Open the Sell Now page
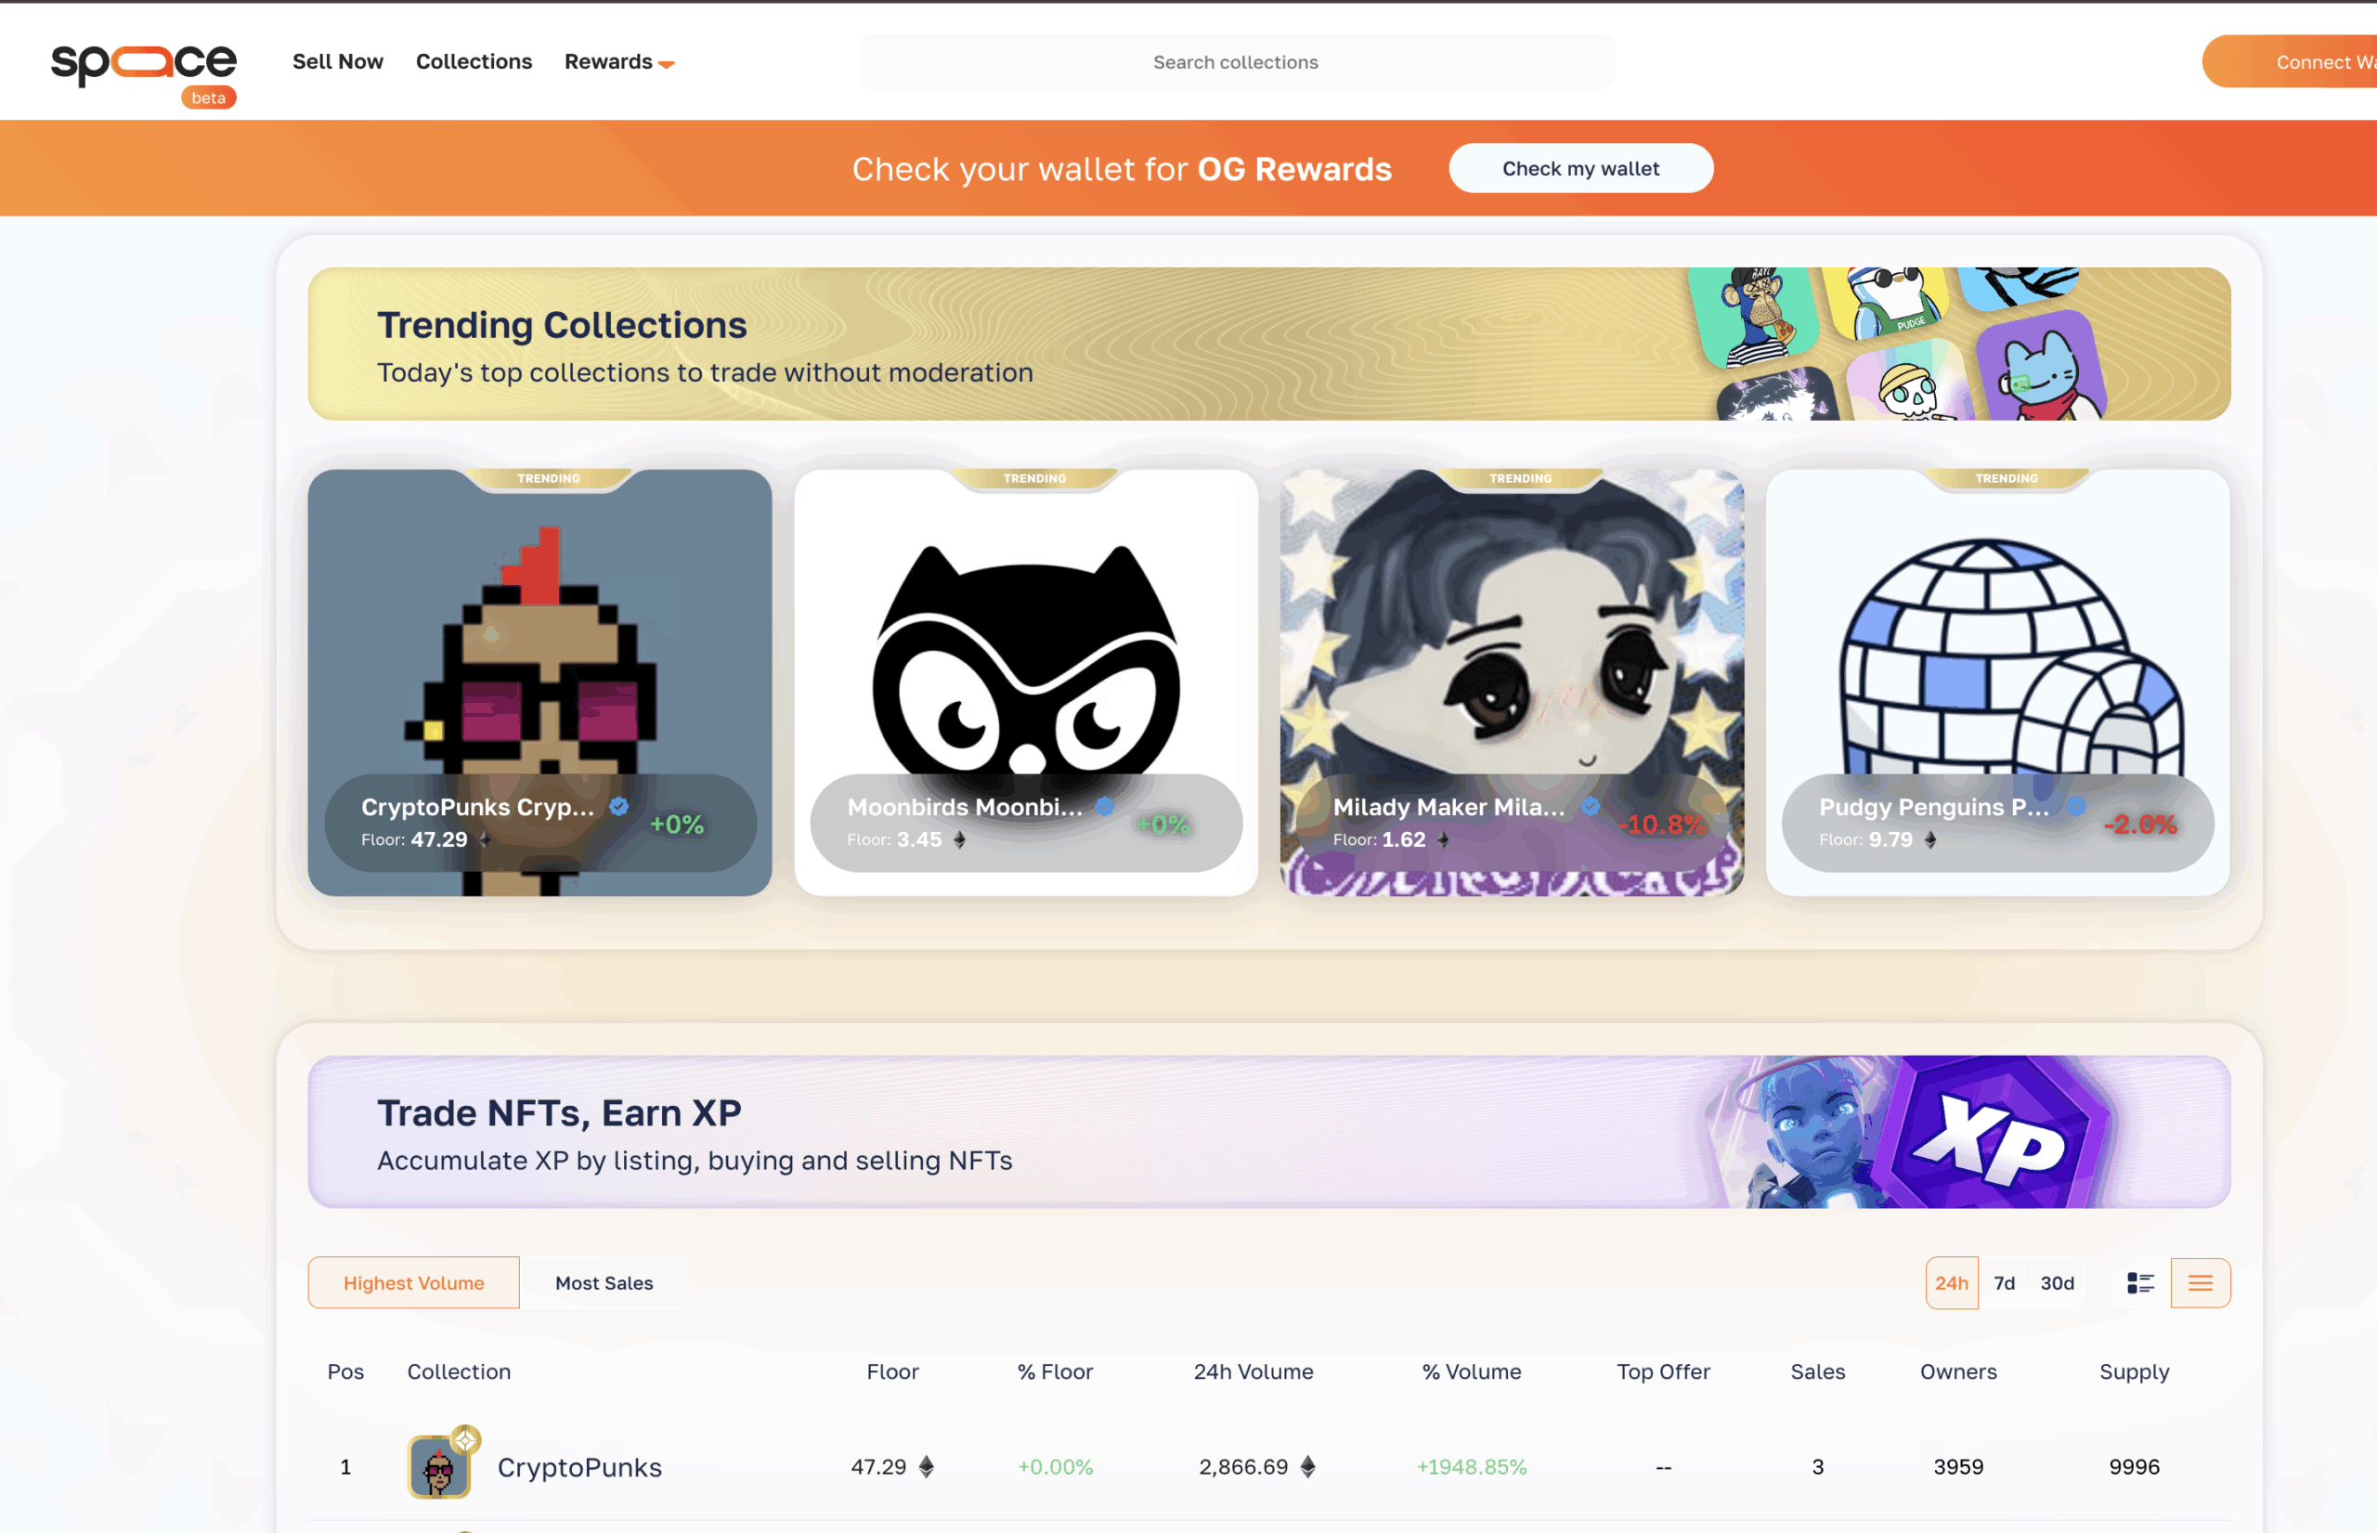The width and height of the screenshot is (2377, 1533). (338, 61)
